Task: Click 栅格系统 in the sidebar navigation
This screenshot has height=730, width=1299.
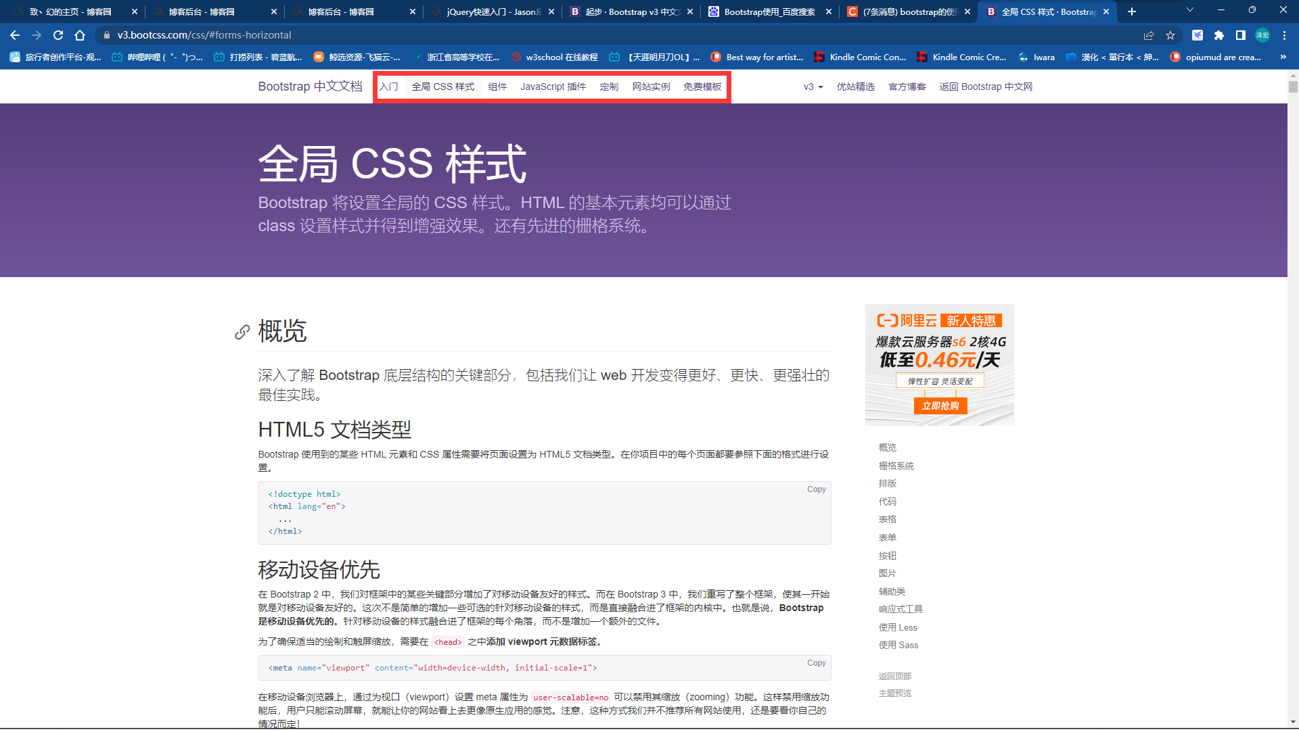Action: click(x=896, y=466)
